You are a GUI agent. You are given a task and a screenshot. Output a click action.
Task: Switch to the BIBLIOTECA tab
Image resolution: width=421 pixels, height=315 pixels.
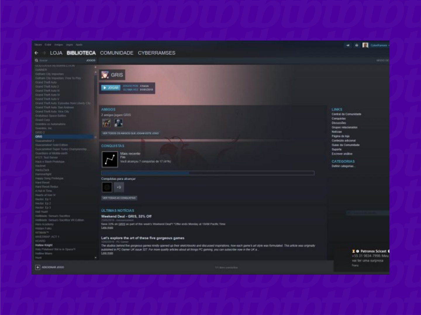pyautogui.click(x=81, y=53)
